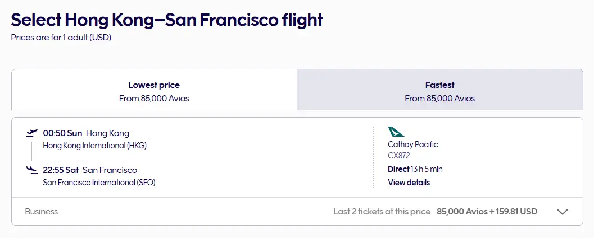
Task: Click the Cathay Pacific airline logo
Action: [x=396, y=132]
